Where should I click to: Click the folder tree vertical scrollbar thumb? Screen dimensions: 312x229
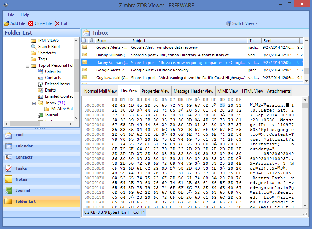pyautogui.click(x=76, y=75)
